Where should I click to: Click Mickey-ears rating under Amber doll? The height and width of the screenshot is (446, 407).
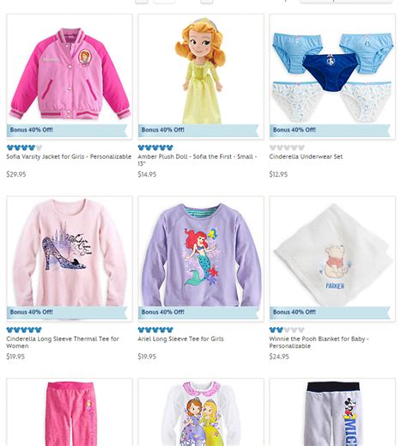pyautogui.click(x=155, y=148)
